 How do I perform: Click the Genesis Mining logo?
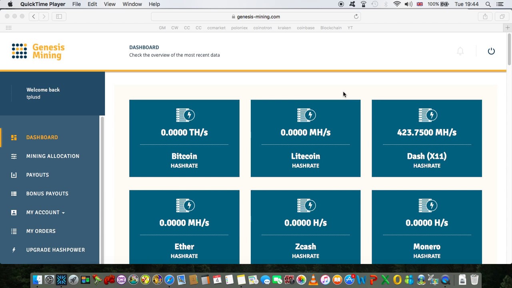pos(38,51)
